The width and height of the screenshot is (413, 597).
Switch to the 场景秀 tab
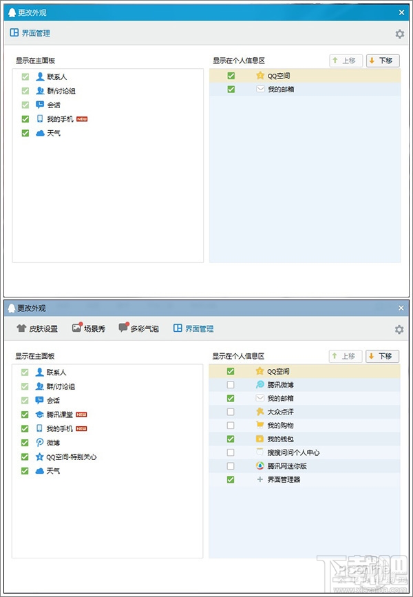pyautogui.click(x=89, y=328)
